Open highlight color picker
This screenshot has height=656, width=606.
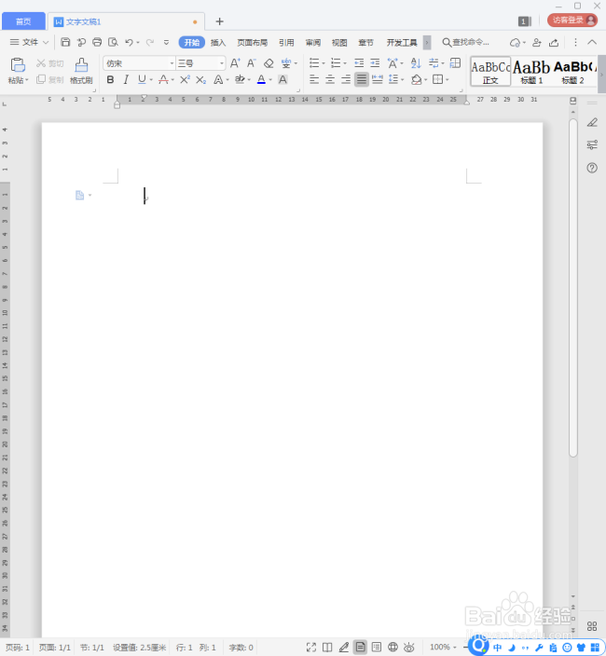(249, 79)
